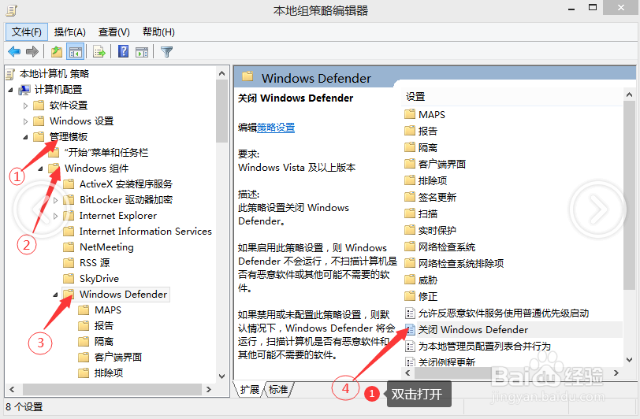Switch to the 标准 tab
The width and height of the screenshot is (640, 419).
[x=279, y=390]
